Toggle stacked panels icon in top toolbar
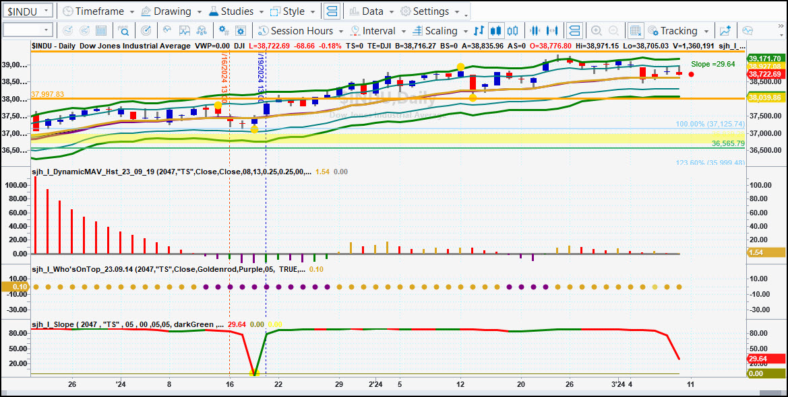The image size is (788, 397). click(x=331, y=11)
